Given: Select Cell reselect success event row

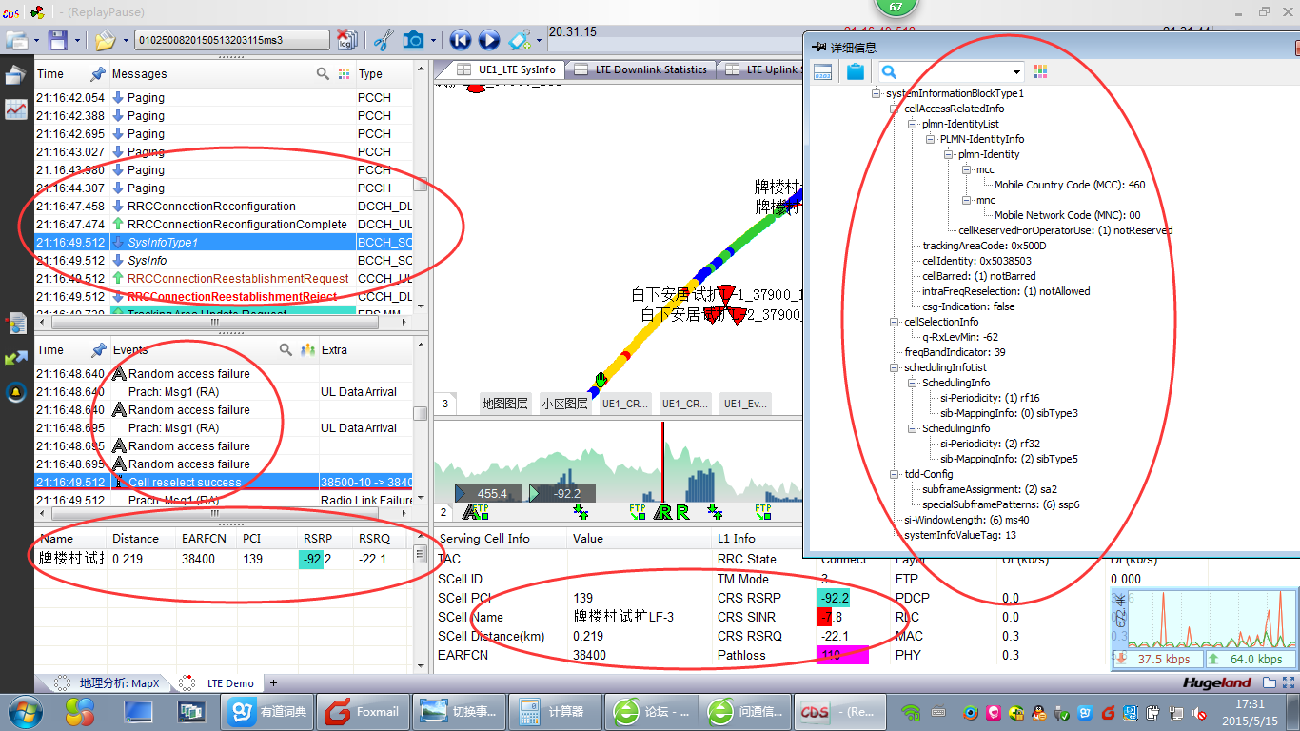Looking at the screenshot, I should point(224,482).
